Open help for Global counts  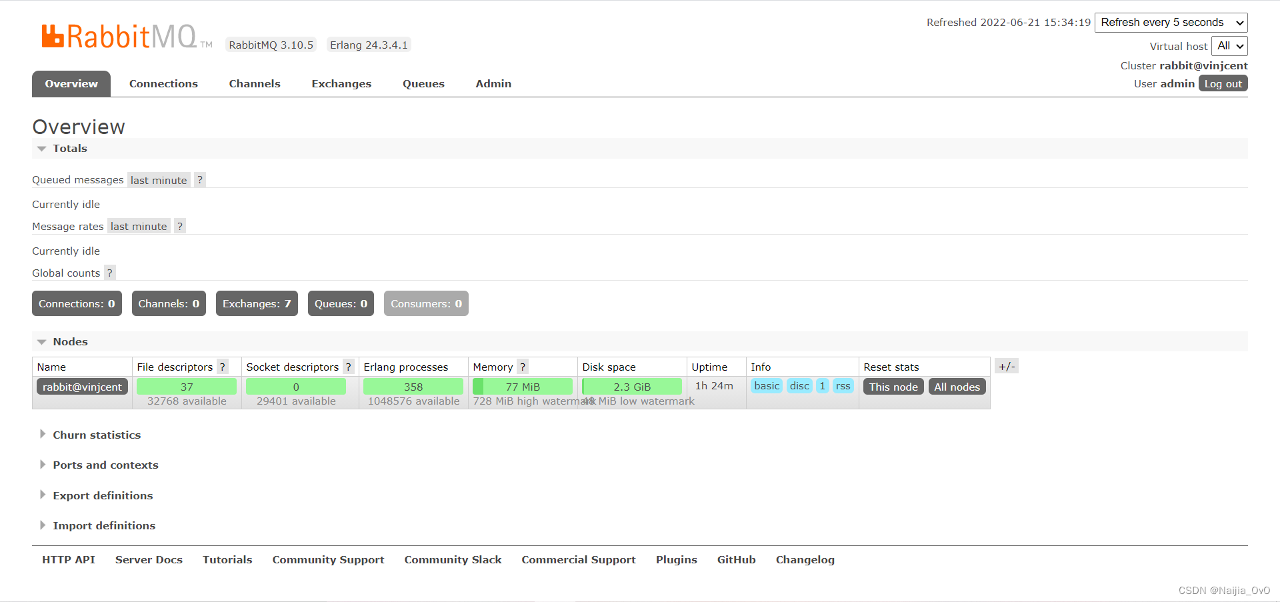point(110,273)
